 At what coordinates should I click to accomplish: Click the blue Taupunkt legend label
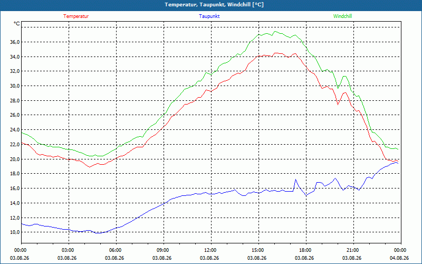209,16
